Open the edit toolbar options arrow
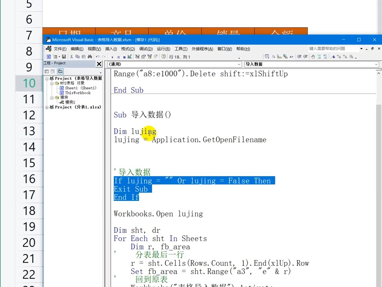This screenshot has width=382, height=287. click(x=356, y=58)
